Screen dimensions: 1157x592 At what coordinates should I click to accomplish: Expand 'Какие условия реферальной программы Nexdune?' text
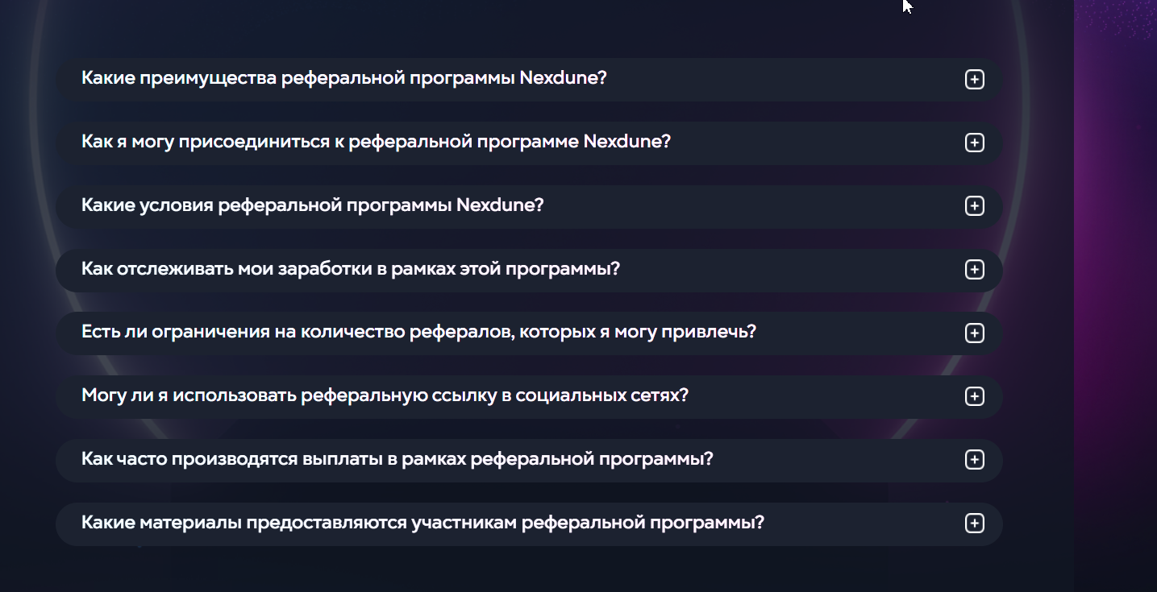(x=313, y=205)
